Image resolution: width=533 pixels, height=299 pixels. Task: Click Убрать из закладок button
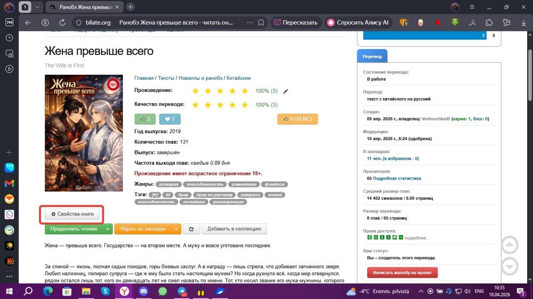tap(143, 229)
